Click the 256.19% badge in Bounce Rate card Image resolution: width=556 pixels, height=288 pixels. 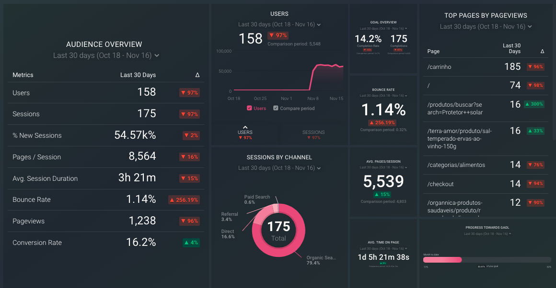click(x=382, y=123)
